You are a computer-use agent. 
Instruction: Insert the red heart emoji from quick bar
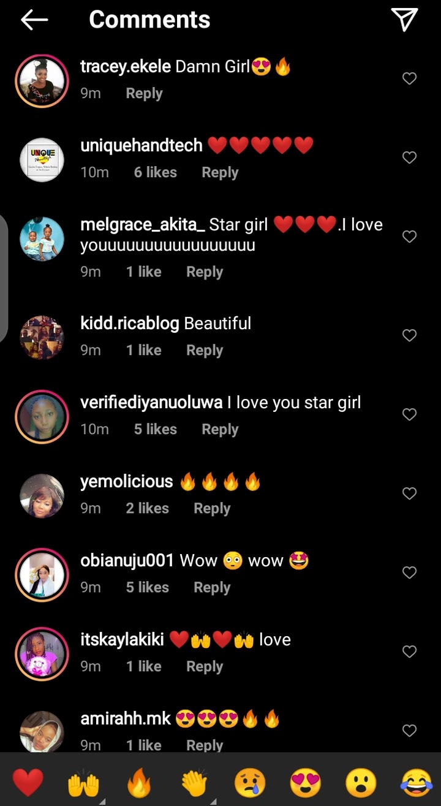[x=28, y=783]
